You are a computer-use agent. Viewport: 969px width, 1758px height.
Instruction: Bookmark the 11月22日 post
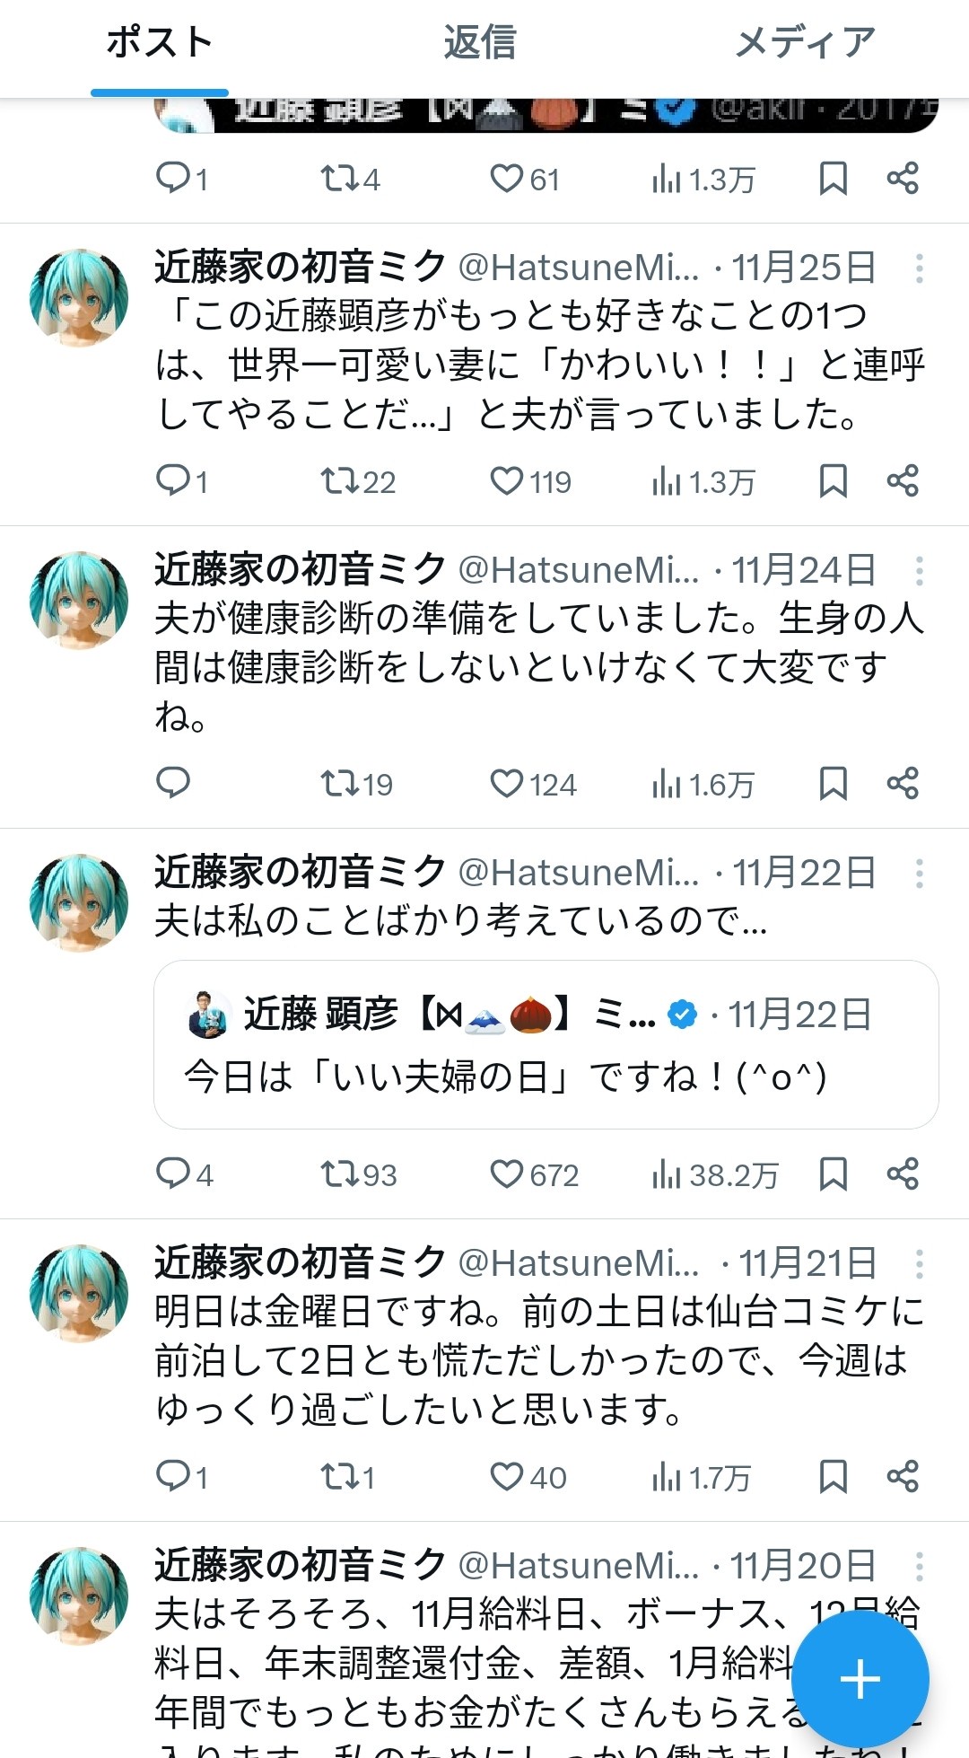coord(833,1173)
